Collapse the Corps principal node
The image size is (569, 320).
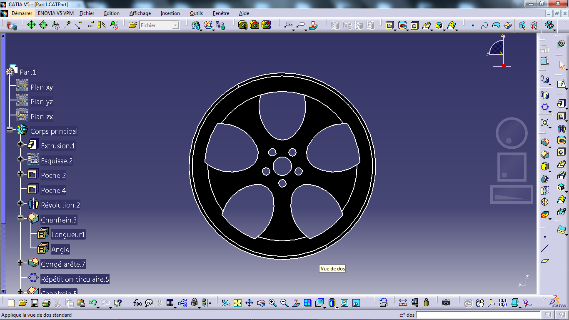10,130
